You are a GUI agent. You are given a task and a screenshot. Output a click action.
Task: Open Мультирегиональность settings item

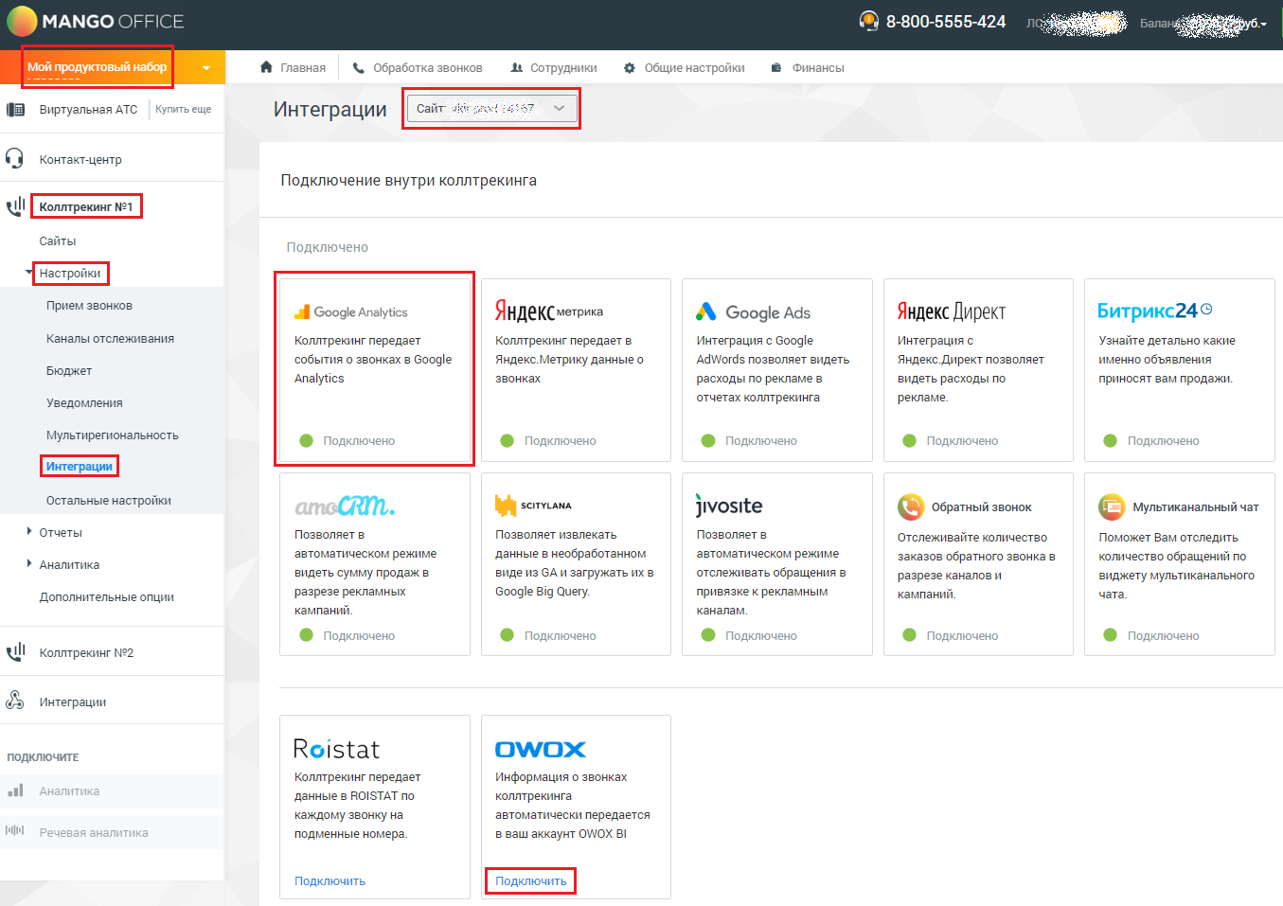pyautogui.click(x=112, y=435)
